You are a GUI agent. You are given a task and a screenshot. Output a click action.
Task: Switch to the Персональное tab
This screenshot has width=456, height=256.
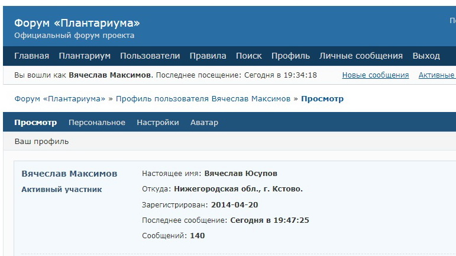(x=97, y=123)
